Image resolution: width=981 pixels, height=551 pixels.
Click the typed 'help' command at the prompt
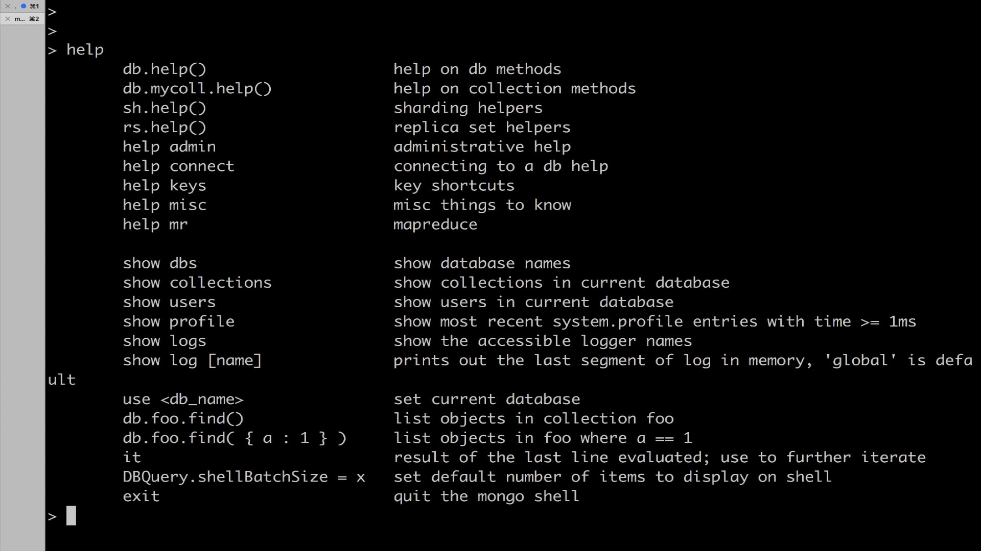[x=85, y=50]
